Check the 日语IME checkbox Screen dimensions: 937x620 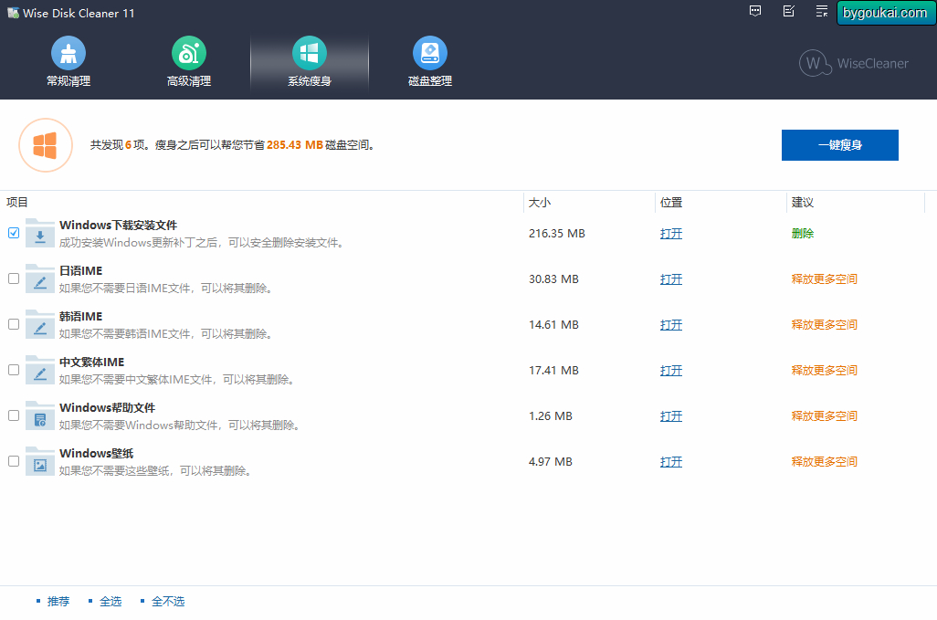[x=14, y=278]
